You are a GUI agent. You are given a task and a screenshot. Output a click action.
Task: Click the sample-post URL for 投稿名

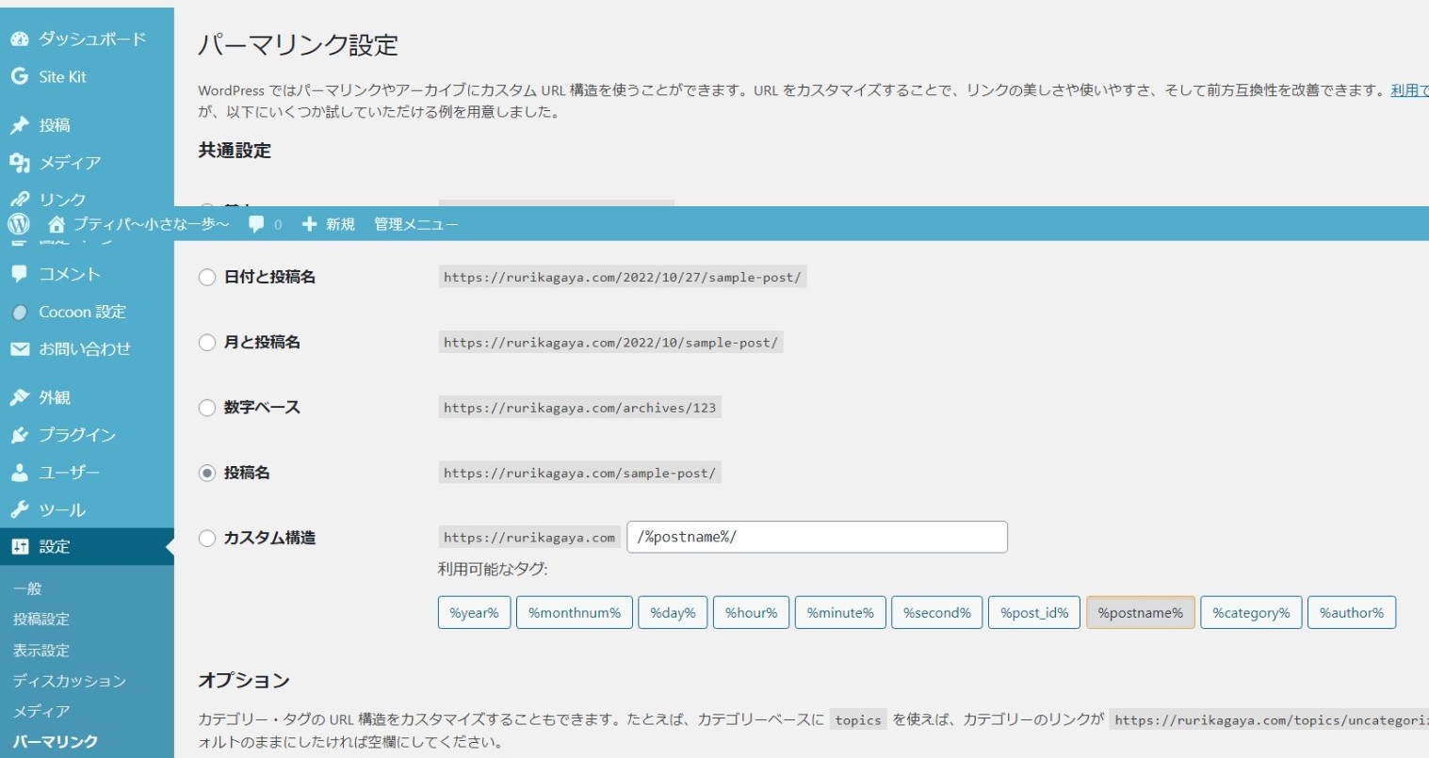coord(580,473)
